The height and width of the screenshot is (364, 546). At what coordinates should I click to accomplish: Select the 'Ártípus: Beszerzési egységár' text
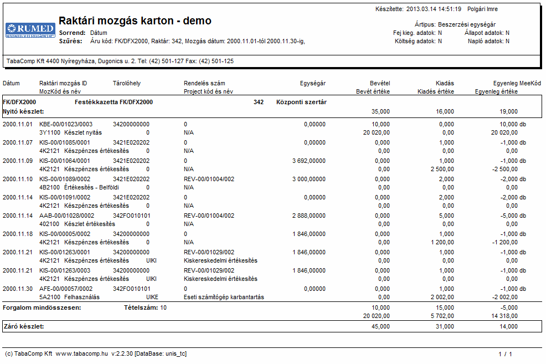pyautogui.click(x=455, y=24)
